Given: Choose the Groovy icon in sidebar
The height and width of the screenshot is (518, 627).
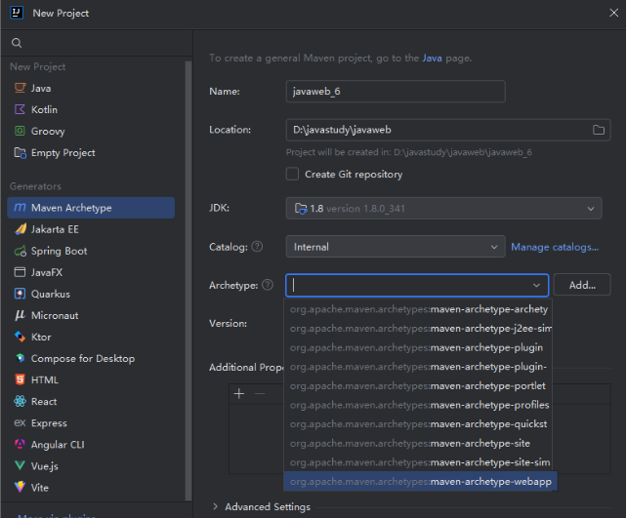Looking at the screenshot, I should [21, 132].
